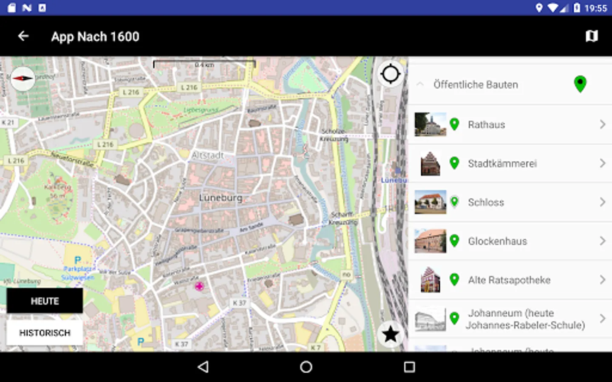
Task: Open the map view icon in app bar
Action: (592, 36)
